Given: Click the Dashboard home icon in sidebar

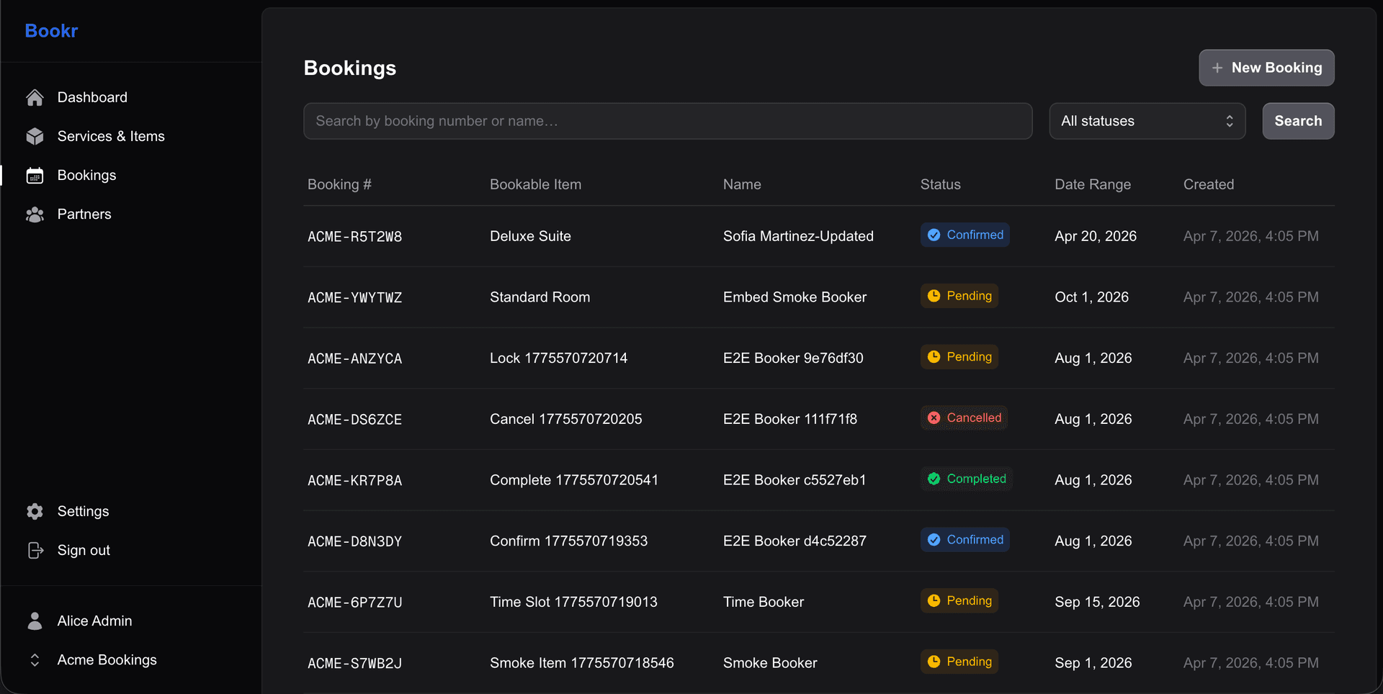Looking at the screenshot, I should tap(35, 97).
